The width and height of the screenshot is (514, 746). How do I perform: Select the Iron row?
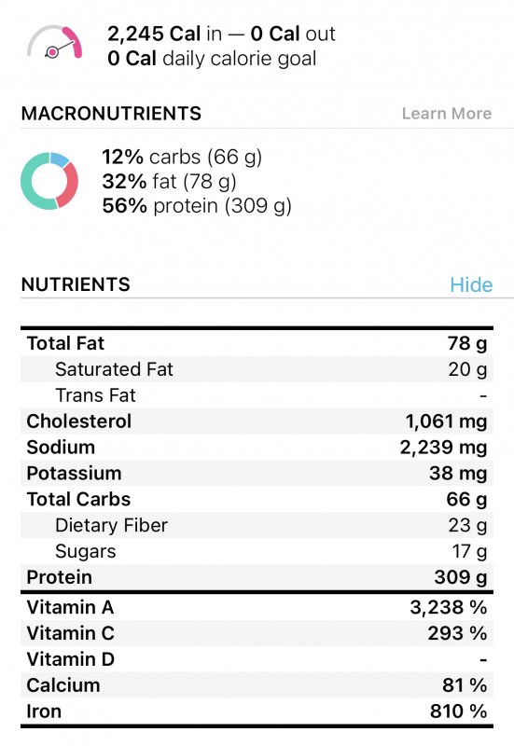click(257, 711)
